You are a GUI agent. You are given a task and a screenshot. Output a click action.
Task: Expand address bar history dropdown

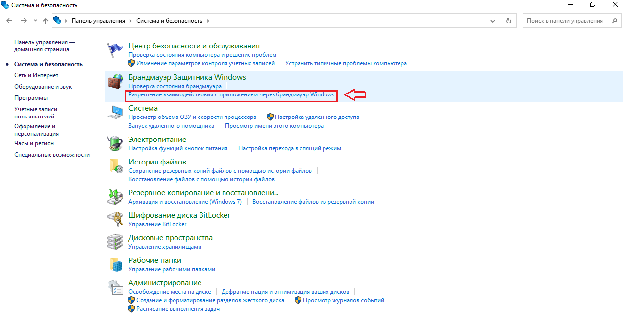[x=493, y=21]
